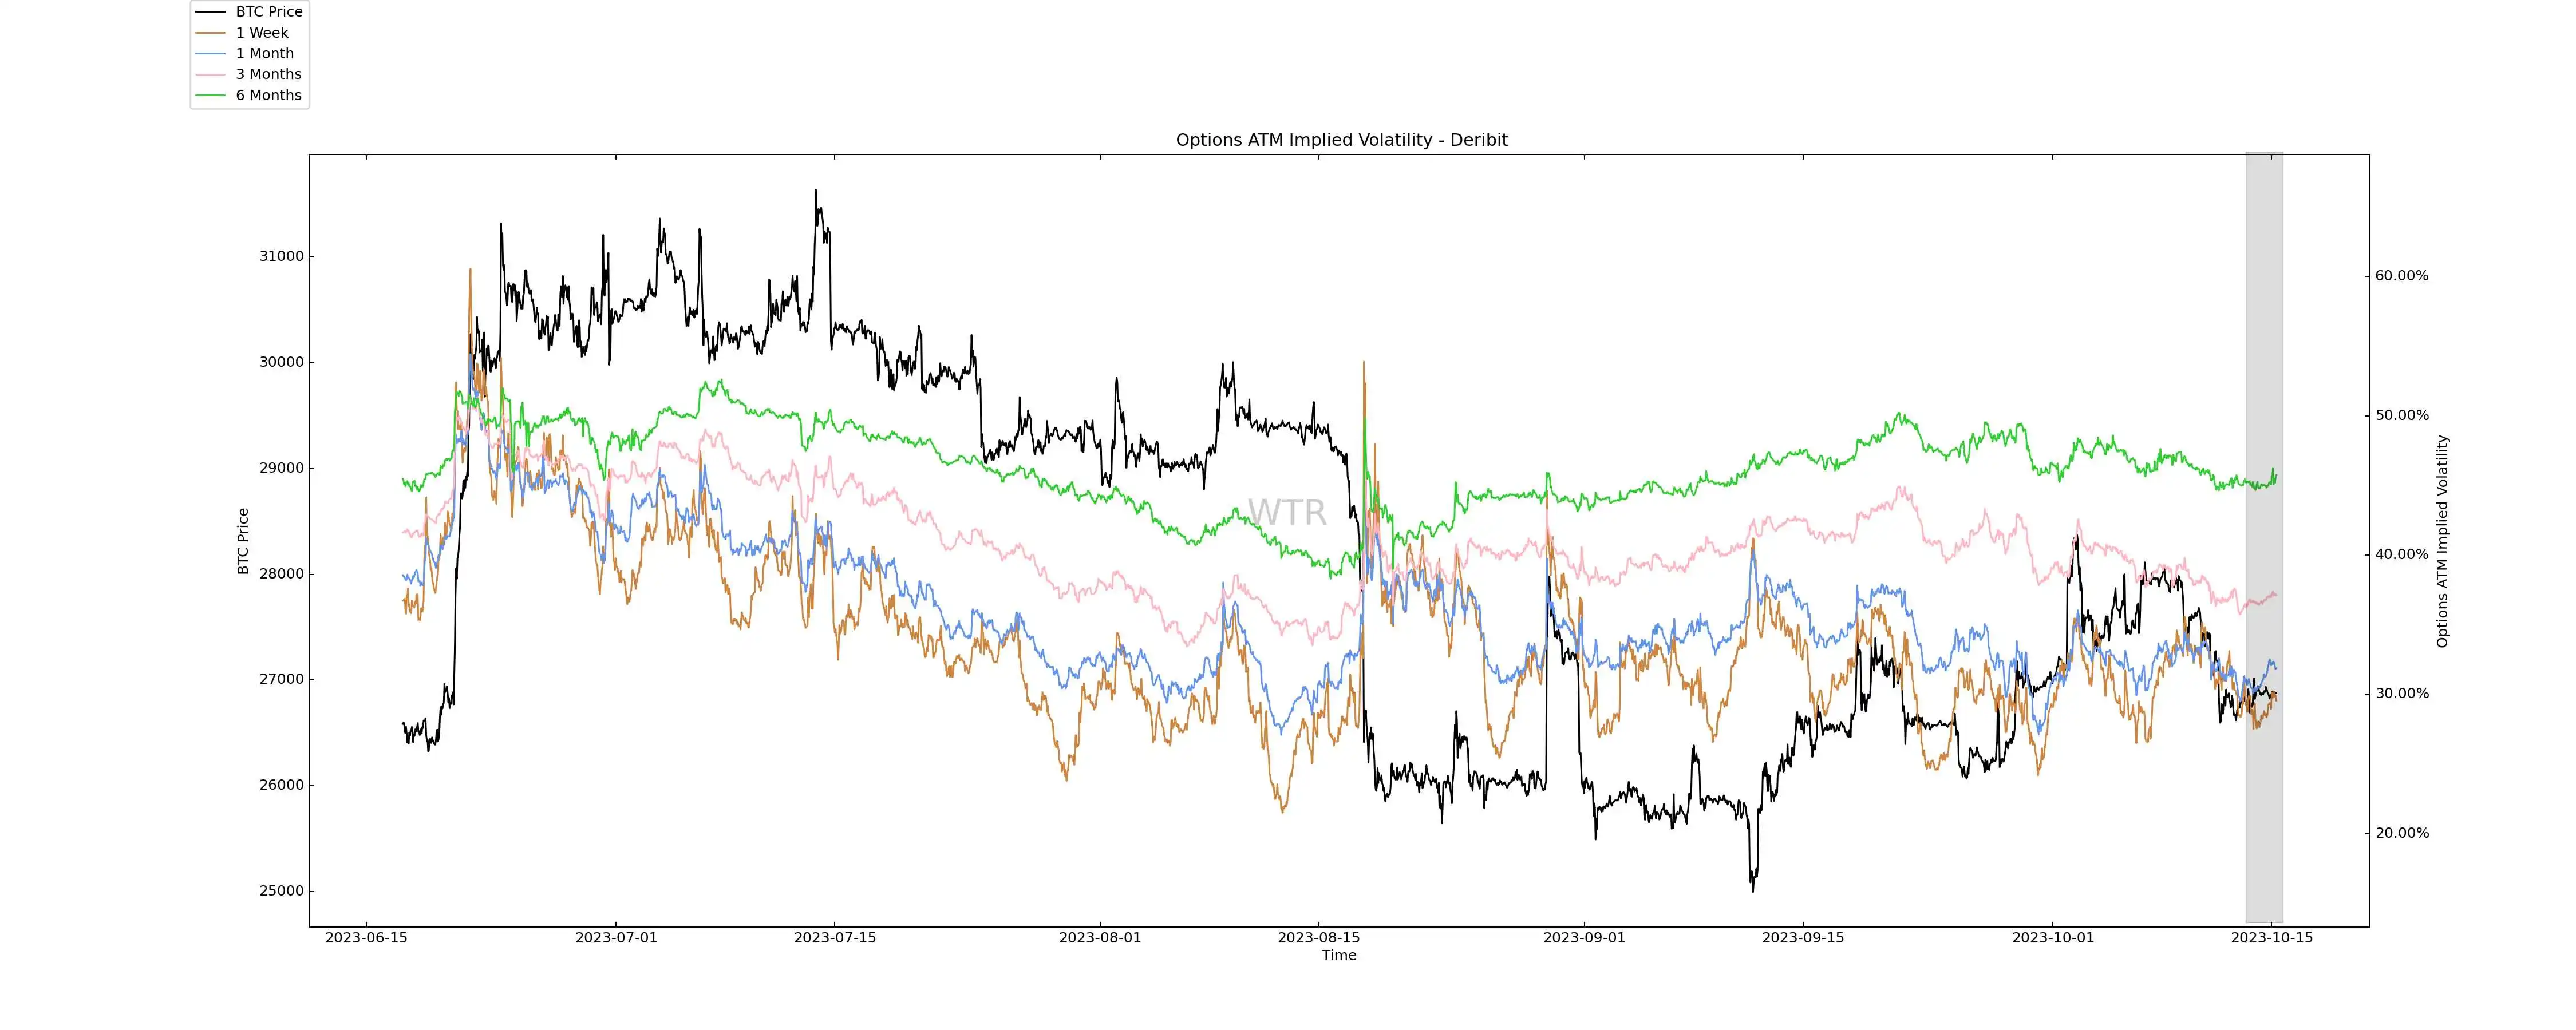Click the BTC Price y-axis title
Screen dimensions: 2576x1030
[243, 541]
